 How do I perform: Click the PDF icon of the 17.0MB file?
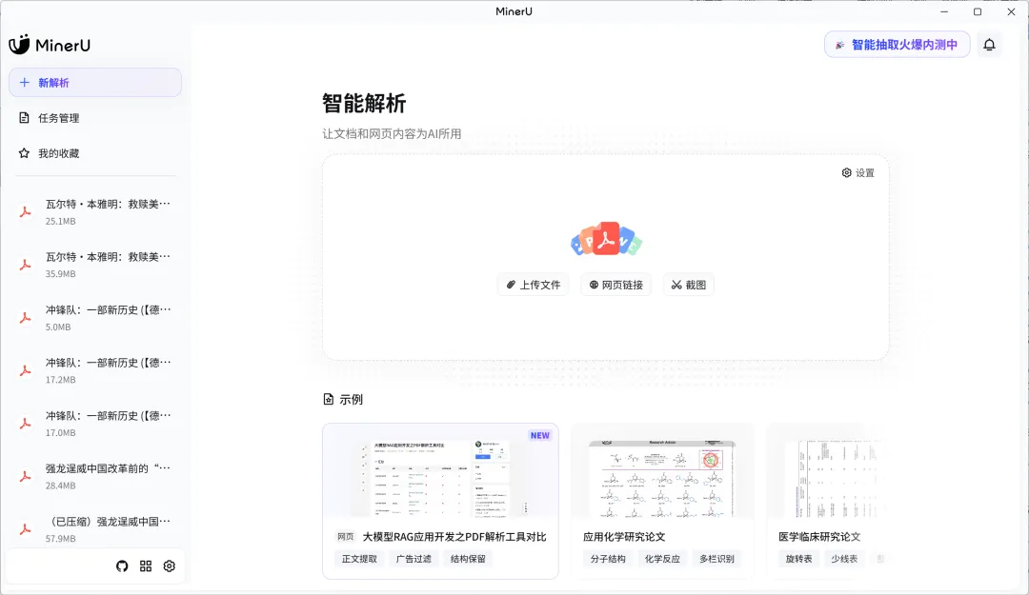pyautogui.click(x=25, y=424)
